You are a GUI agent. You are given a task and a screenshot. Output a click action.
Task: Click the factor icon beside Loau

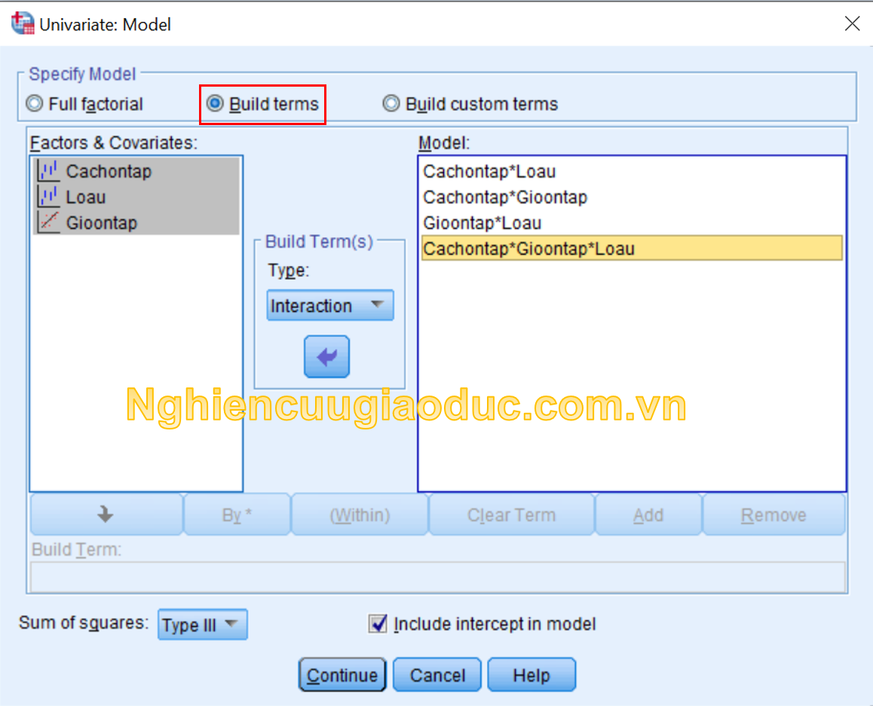(x=48, y=197)
